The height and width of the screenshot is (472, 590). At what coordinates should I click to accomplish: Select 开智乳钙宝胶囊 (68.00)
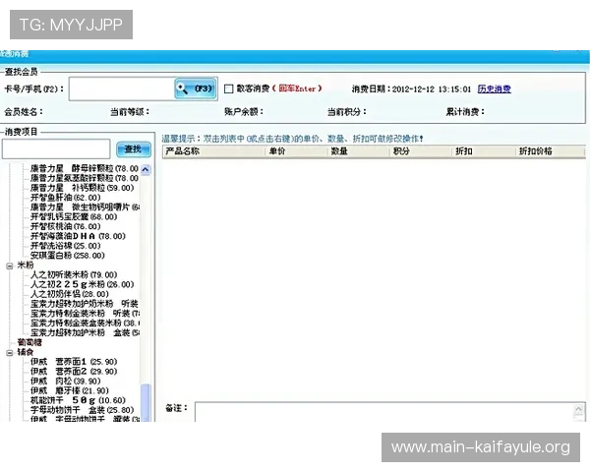pyautogui.click(x=74, y=216)
